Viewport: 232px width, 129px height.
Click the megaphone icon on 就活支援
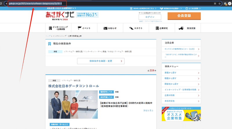[181, 28]
